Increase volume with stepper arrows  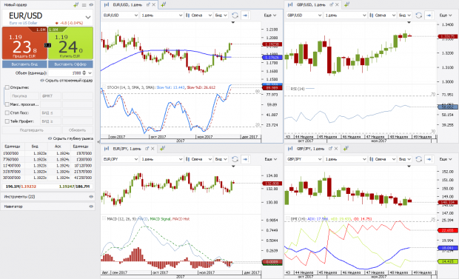coord(84,72)
